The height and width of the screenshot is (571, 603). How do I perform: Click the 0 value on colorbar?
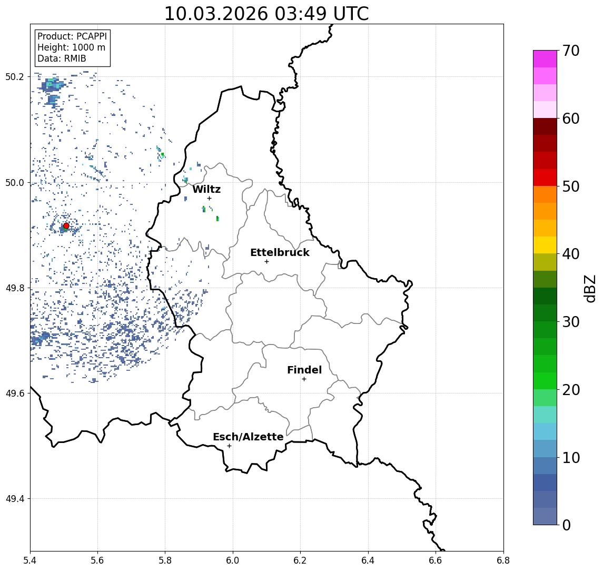click(567, 525)
